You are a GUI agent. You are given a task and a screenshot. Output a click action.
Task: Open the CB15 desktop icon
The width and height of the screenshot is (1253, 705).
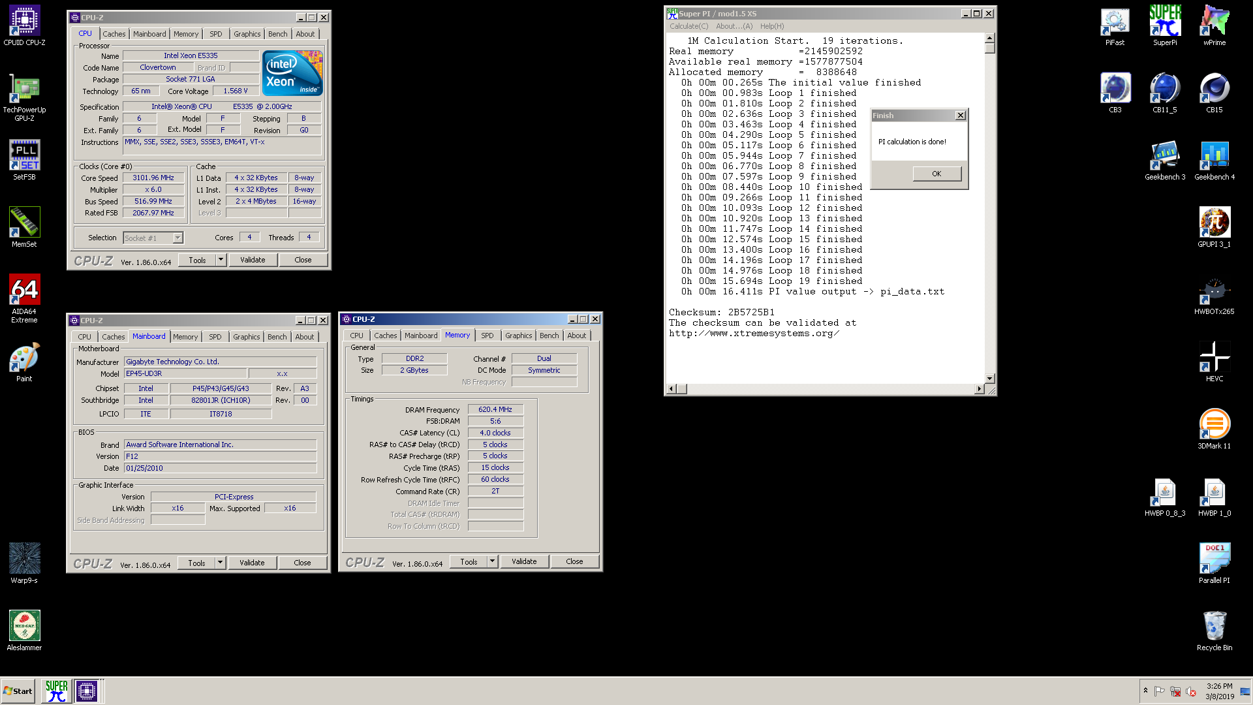click(1214, 93)
